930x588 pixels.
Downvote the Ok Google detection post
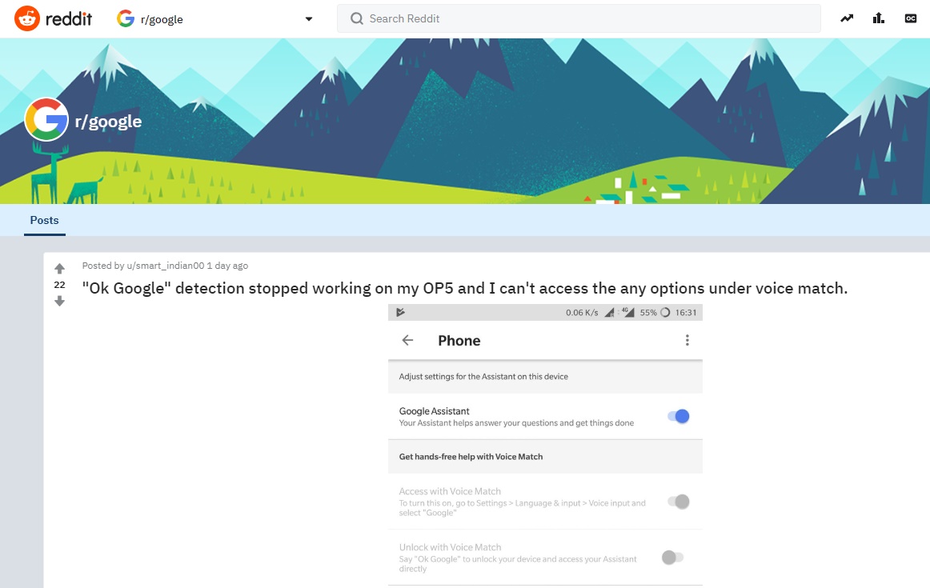(x=59, y=302)
